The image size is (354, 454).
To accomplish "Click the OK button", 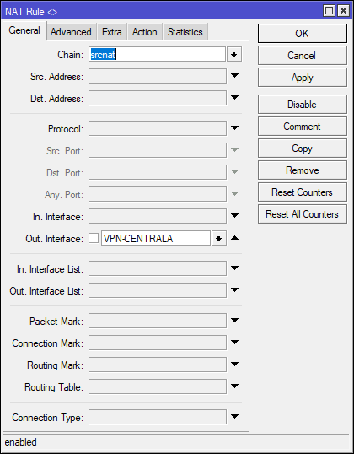I will point(303,34).
